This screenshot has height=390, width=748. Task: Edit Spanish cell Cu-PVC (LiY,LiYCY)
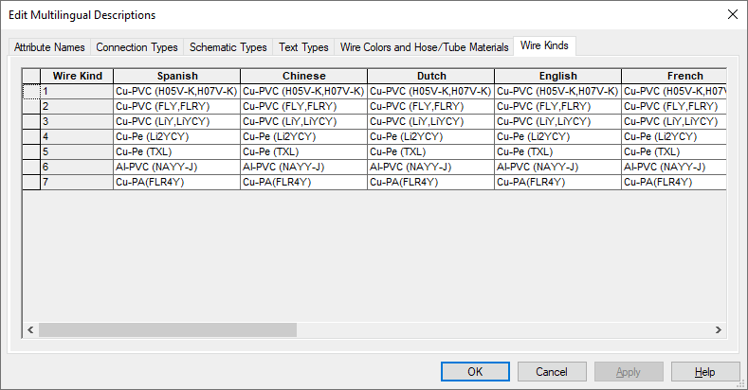pyautogui.click(x=177, y=121)
